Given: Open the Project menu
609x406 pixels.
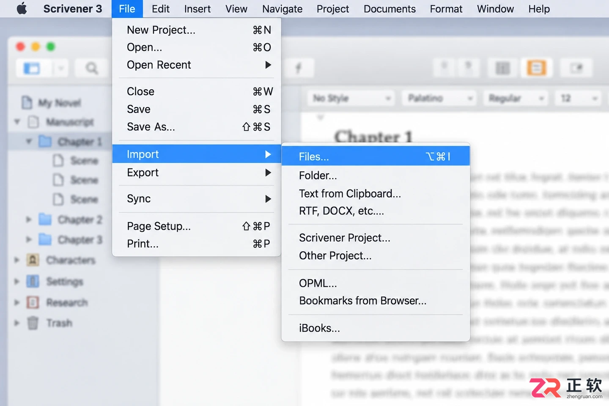Looking at the screenshot, I should pyautogui.click(x=333, y=9).
